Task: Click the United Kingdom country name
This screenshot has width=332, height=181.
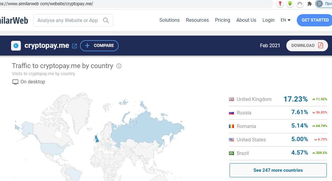Action: 254,99
